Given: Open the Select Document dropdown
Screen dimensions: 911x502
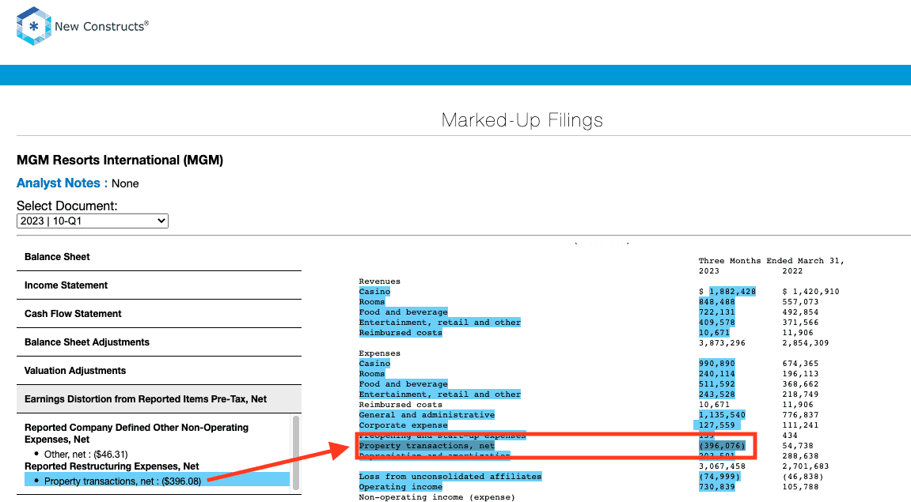Looking at the screenshot, I should [93, 221].
